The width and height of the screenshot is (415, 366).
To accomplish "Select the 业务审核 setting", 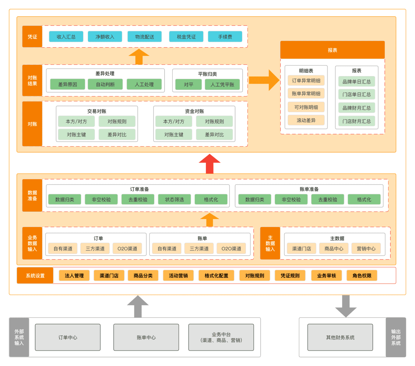I will click(x=327, y=276).
